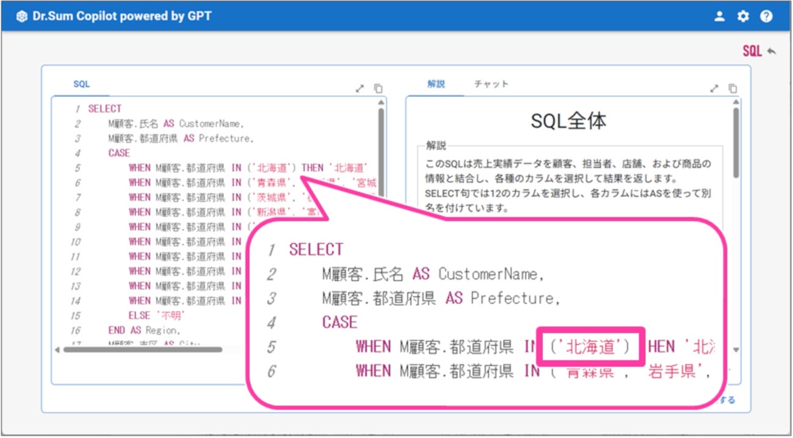Click the SQL全体 heading
This screenshot has height=438, width=793.
[x=568, y=121]
